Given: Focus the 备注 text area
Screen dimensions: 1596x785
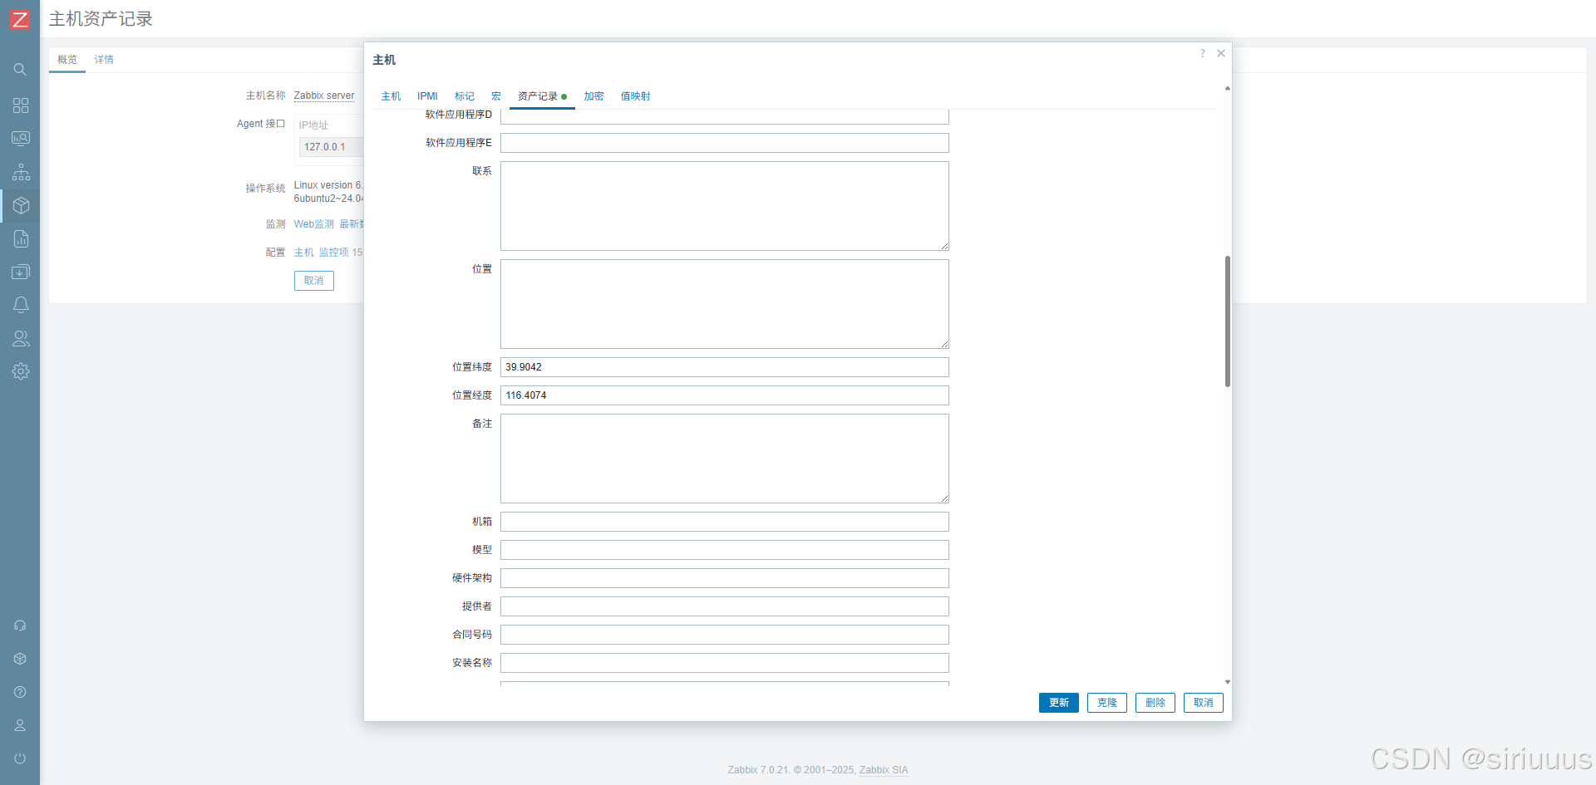Looking at the screenshot, I should click(x=725, y=459).
